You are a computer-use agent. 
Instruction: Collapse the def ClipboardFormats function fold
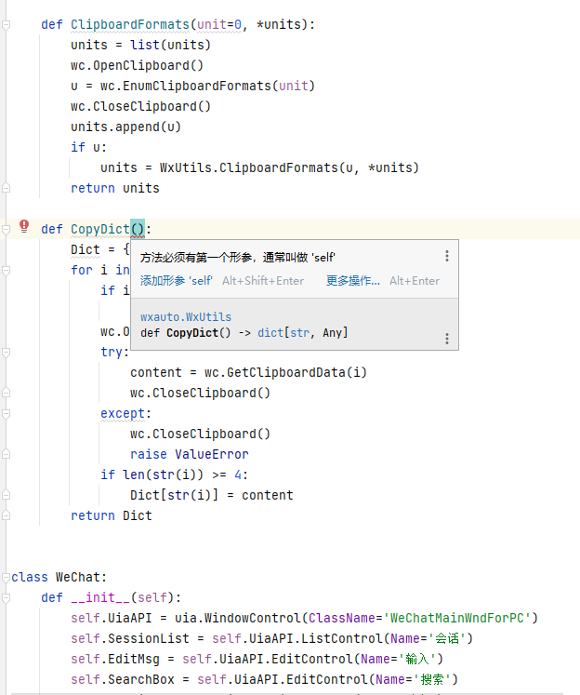tap(6, 25)
